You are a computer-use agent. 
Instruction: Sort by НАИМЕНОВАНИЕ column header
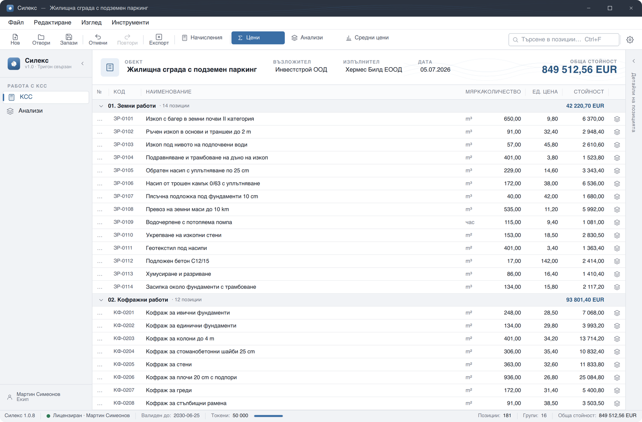tap(169, 92)
